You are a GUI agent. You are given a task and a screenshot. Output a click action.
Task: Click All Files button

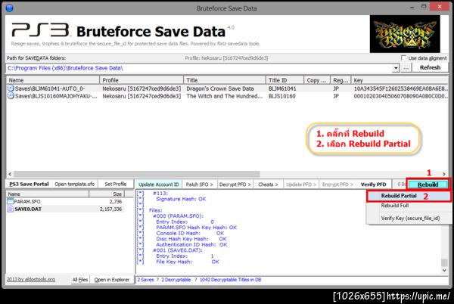tap(80, 279)
